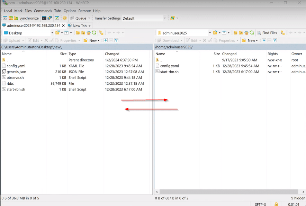306x206 pixels.
Task: Click the remote panel Refresh icon
Action: coord(252,32)
